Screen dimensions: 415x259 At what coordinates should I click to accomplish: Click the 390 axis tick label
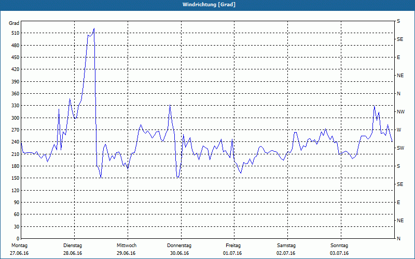click(x=16, y=82)
